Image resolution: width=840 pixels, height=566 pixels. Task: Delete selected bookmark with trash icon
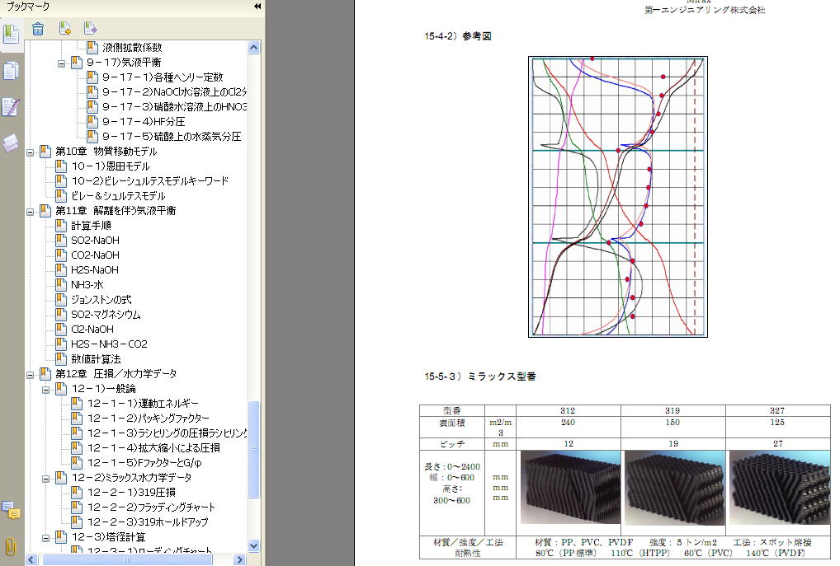37,28
